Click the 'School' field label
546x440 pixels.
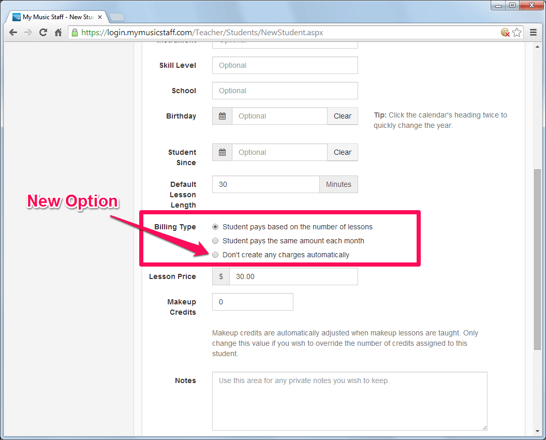[184, 91]
